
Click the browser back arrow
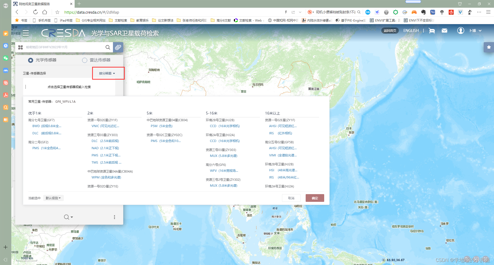coord(17,12)
